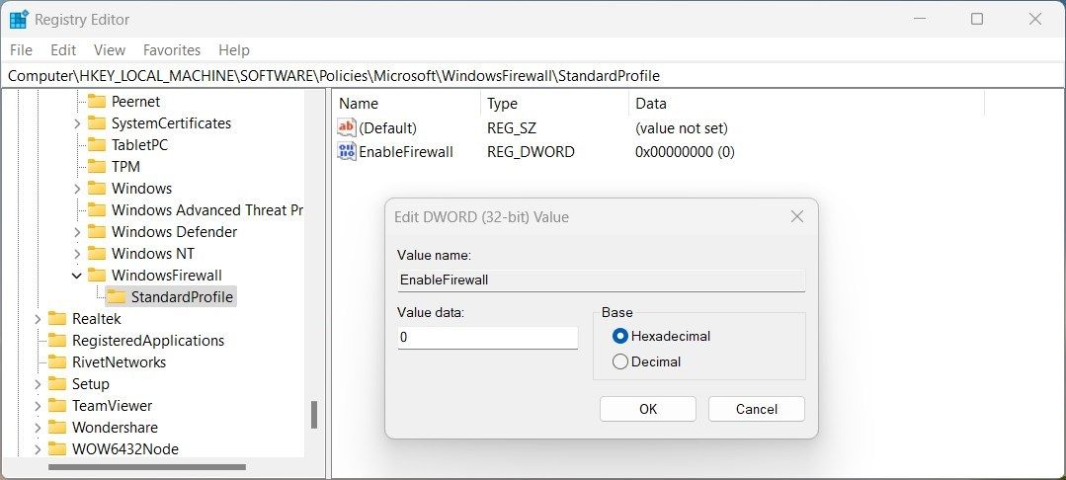The image size is (1066, 480).
Task: Open the Favorites menu
Action: tap(172, 50)
